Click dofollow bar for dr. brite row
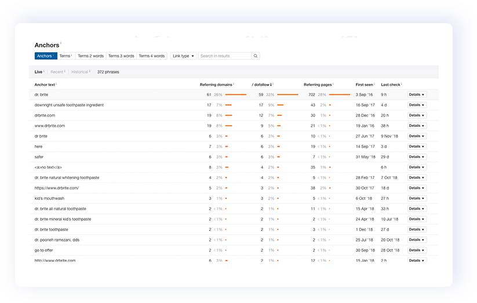This screenshot has width=477, height=303. pyautogui.click(x=288, y=94)
